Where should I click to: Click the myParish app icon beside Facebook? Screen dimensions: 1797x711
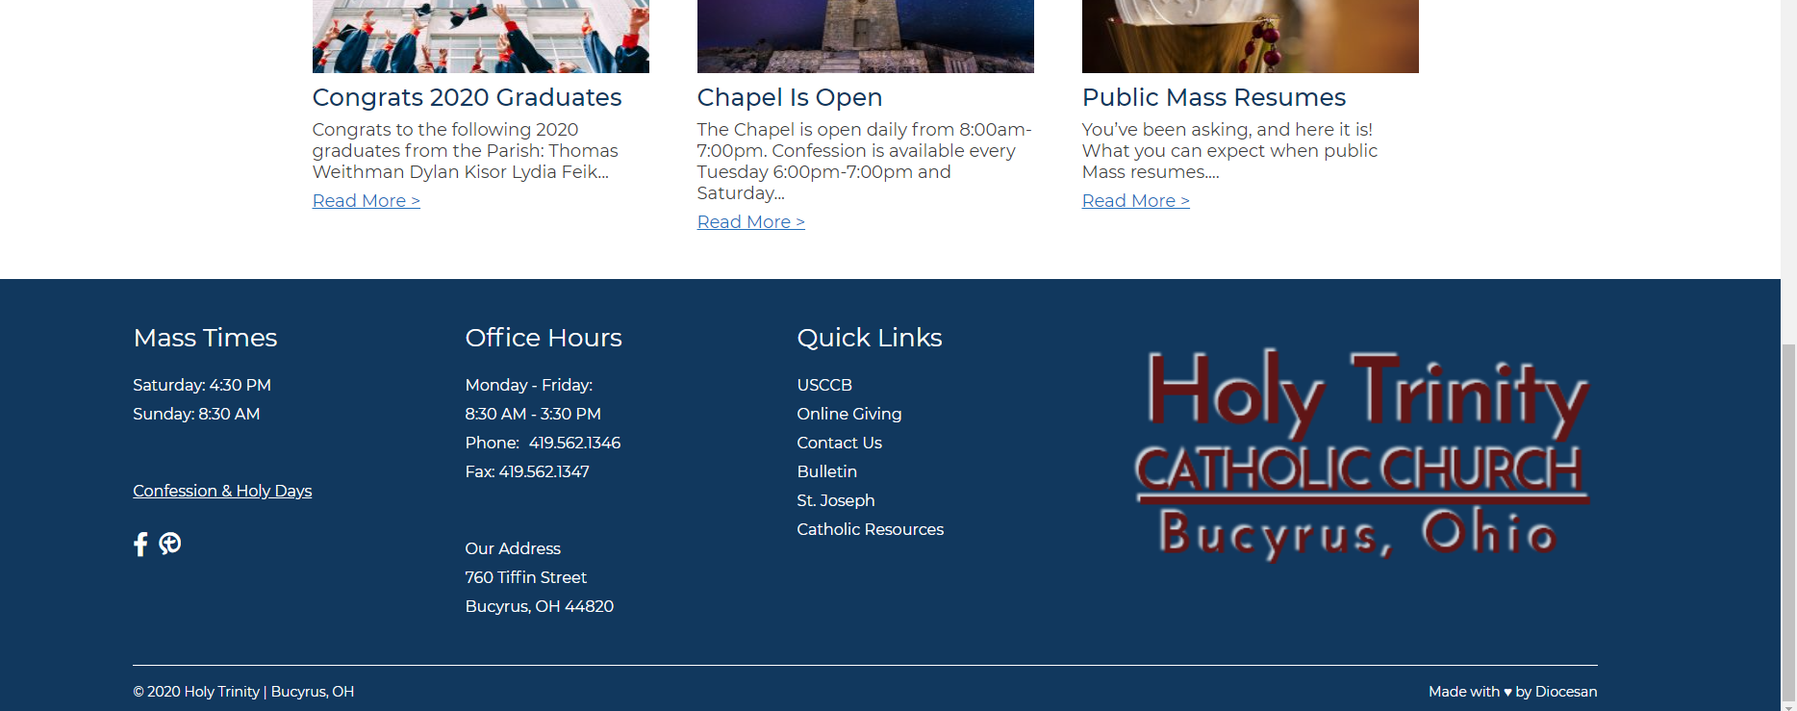point(170,544)
